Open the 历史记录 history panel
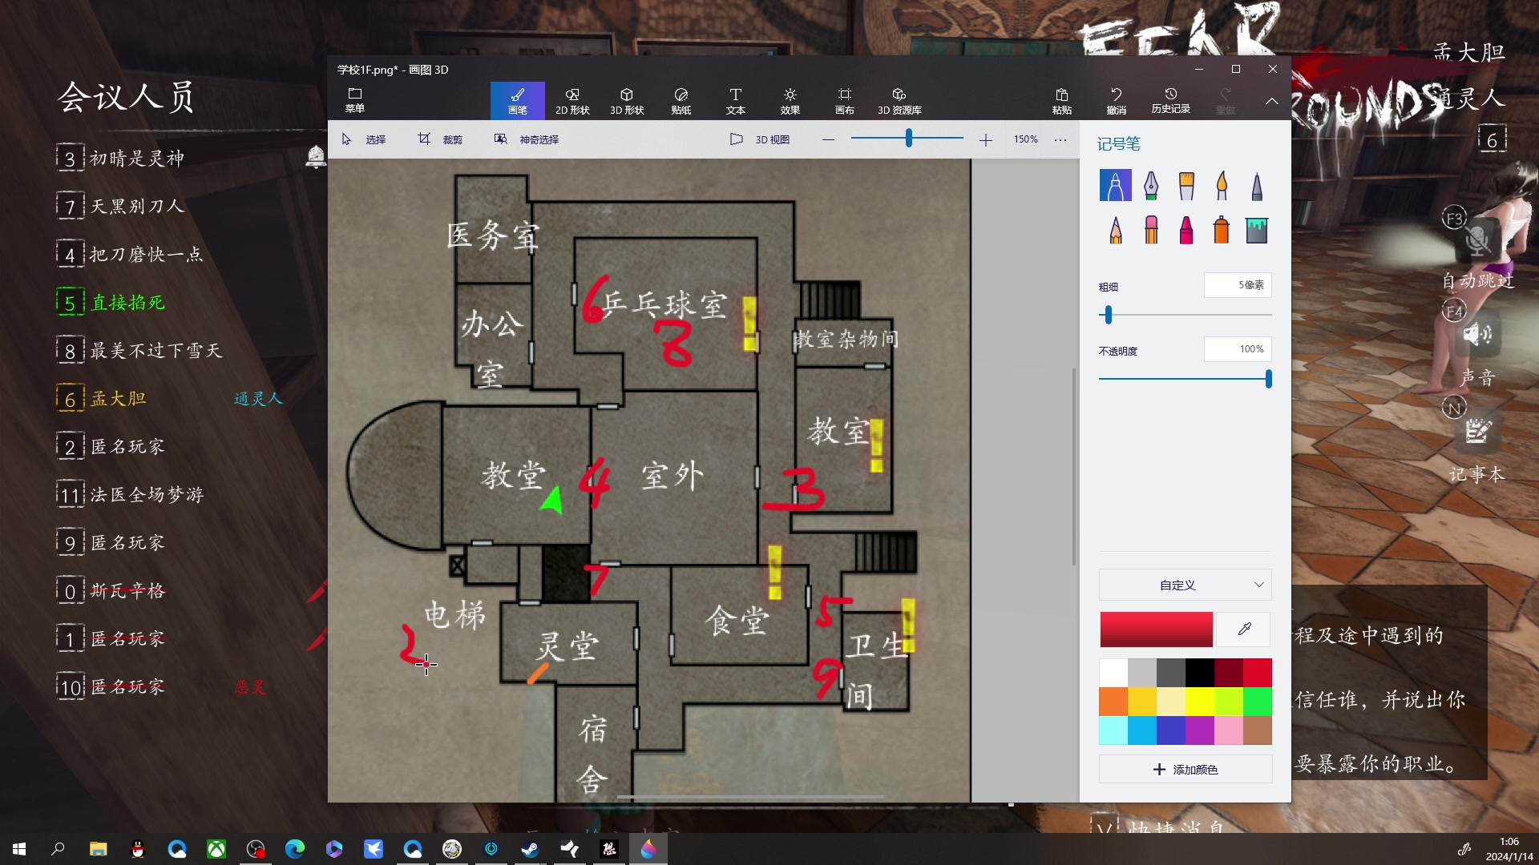 click(1171, 101)
